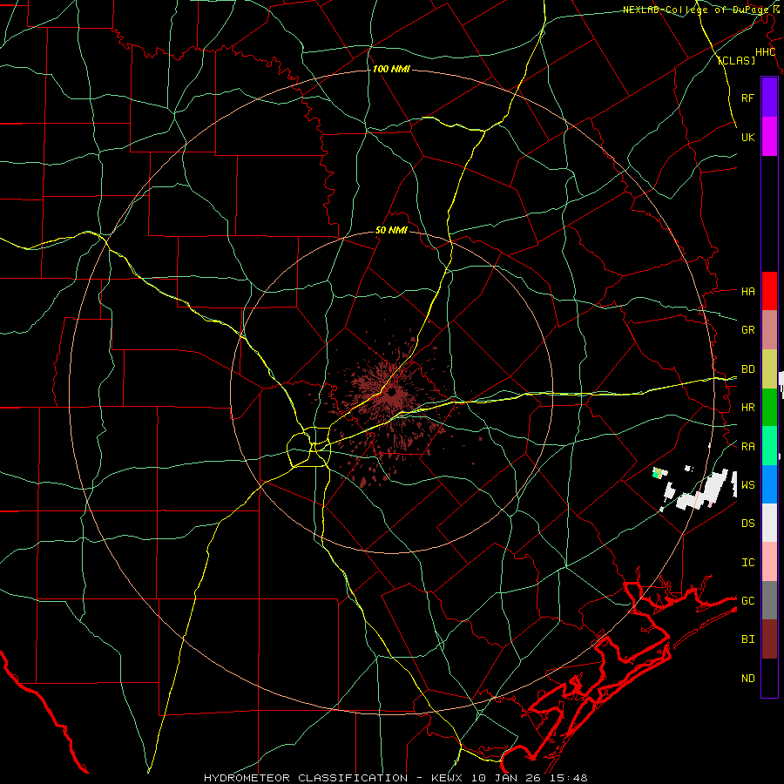Click the "RA" legend label
Screen dimensions: 784x784
pyautogui.click(x=747, y=447)
